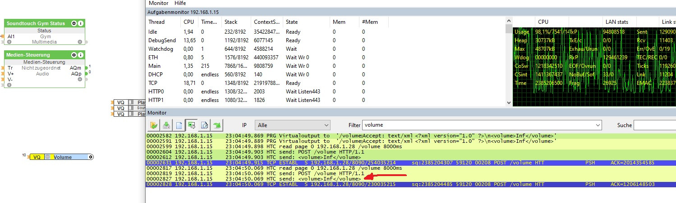
Task: Click the blank page icon to clear monitor
Action: [x=179, y=125]
